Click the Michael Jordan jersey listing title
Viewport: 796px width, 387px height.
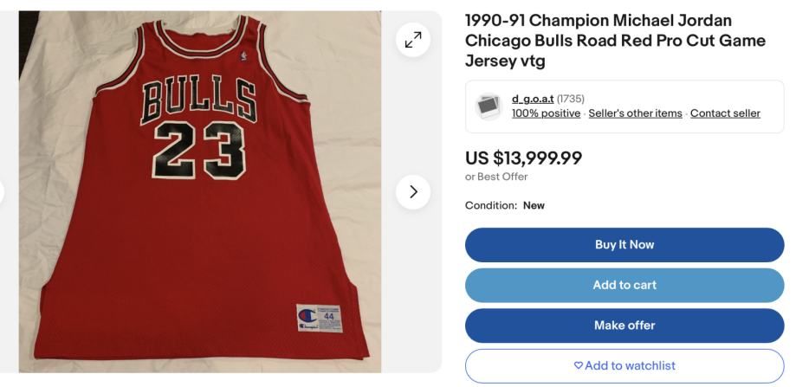coord(615,41)
